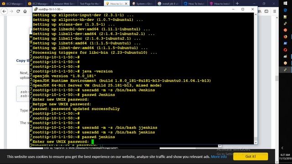The height and width of the screenshot is (164, 292).
Task: Reload the current browser page
Action: pos(18,11)
